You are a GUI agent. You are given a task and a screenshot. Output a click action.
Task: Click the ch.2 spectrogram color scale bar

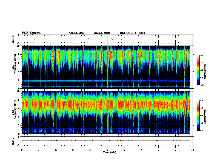(x=198, y=116)
